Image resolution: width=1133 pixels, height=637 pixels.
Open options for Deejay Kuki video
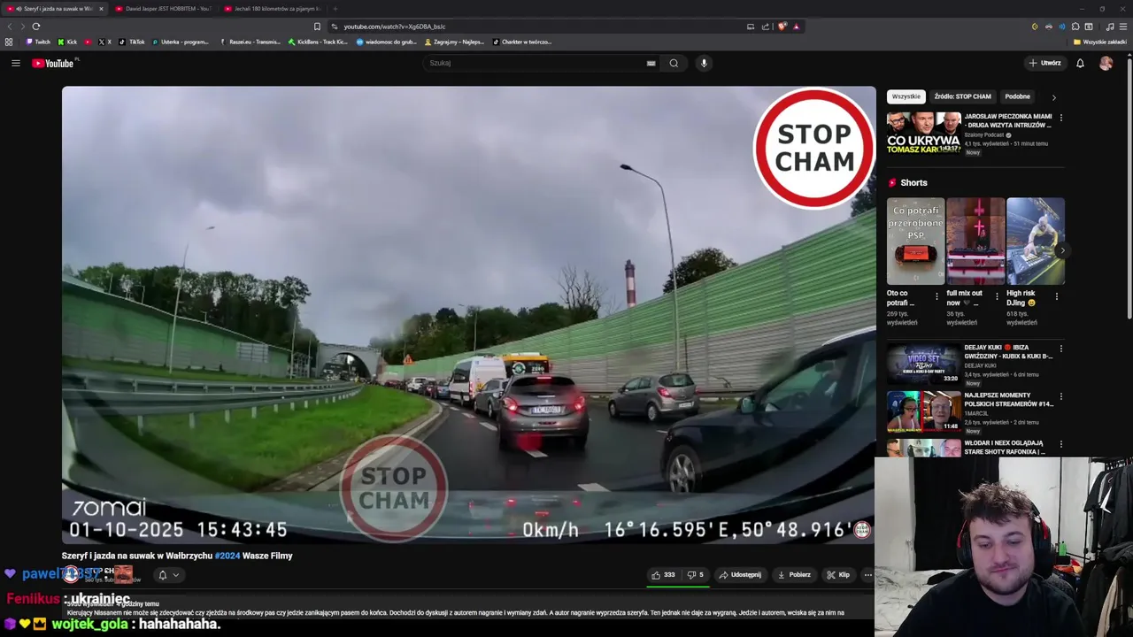(1060, 349)
